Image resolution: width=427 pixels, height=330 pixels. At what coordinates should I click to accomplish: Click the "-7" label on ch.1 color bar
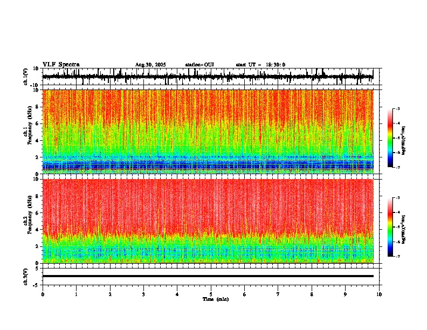pyautogui.click(x=397, y=167)
